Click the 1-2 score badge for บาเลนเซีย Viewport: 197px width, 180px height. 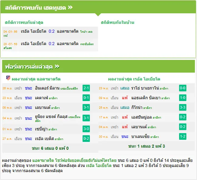pos(182,136)
